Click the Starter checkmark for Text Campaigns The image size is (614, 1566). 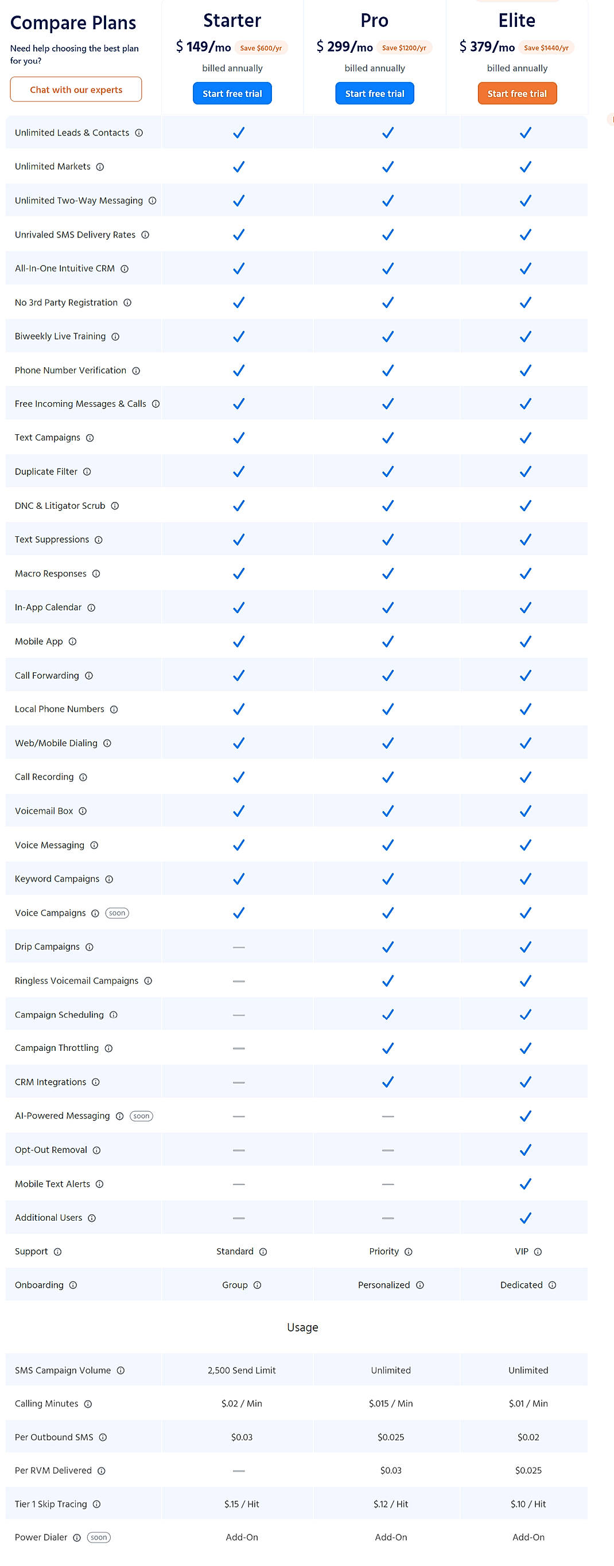click(238, 437)
